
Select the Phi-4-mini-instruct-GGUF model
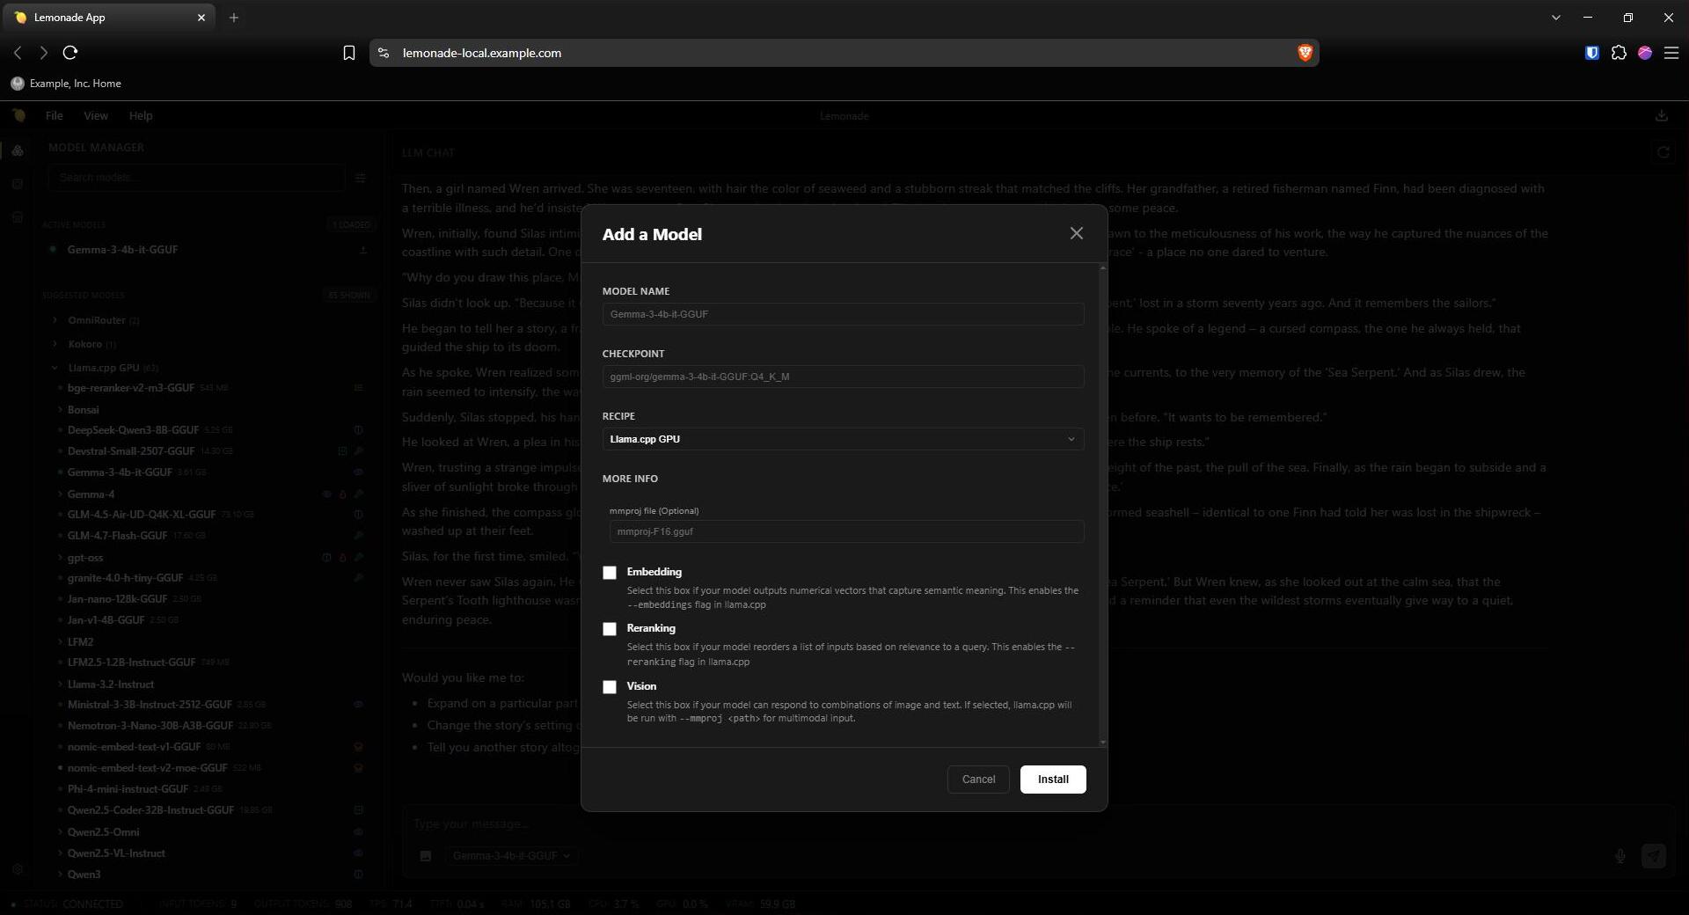[128, 789]
